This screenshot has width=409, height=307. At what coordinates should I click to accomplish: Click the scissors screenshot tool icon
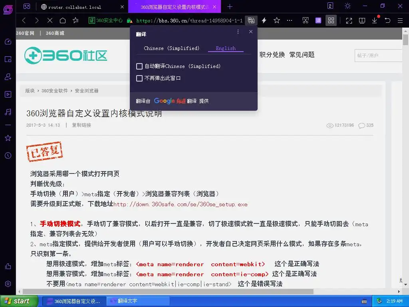pos(306,20)
